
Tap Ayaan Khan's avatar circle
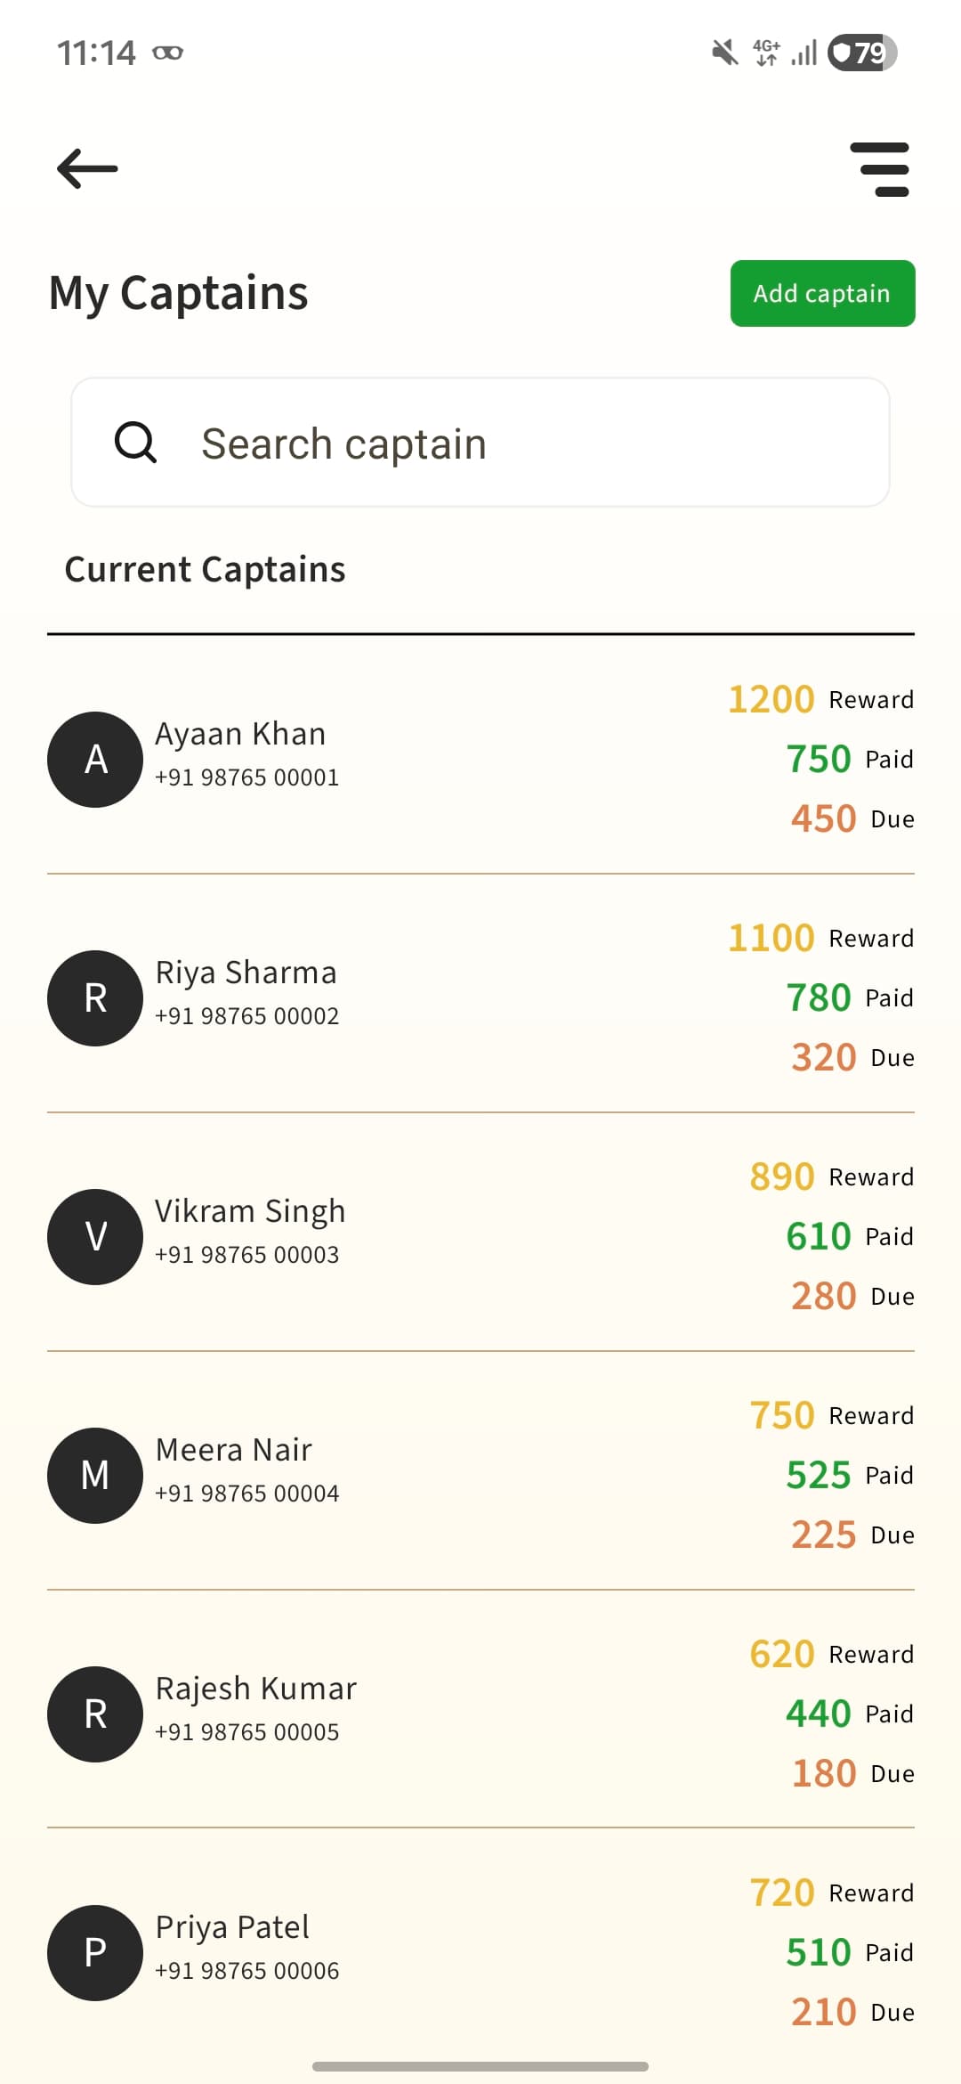pyautogui.click(x=95, y=760)
